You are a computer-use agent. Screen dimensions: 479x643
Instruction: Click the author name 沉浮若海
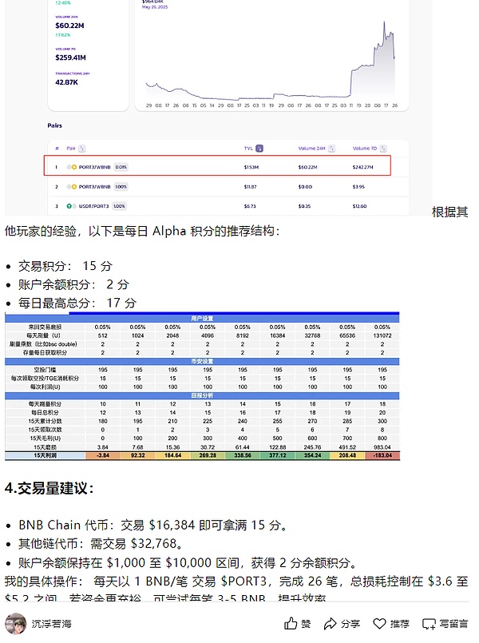click(53, 624)
